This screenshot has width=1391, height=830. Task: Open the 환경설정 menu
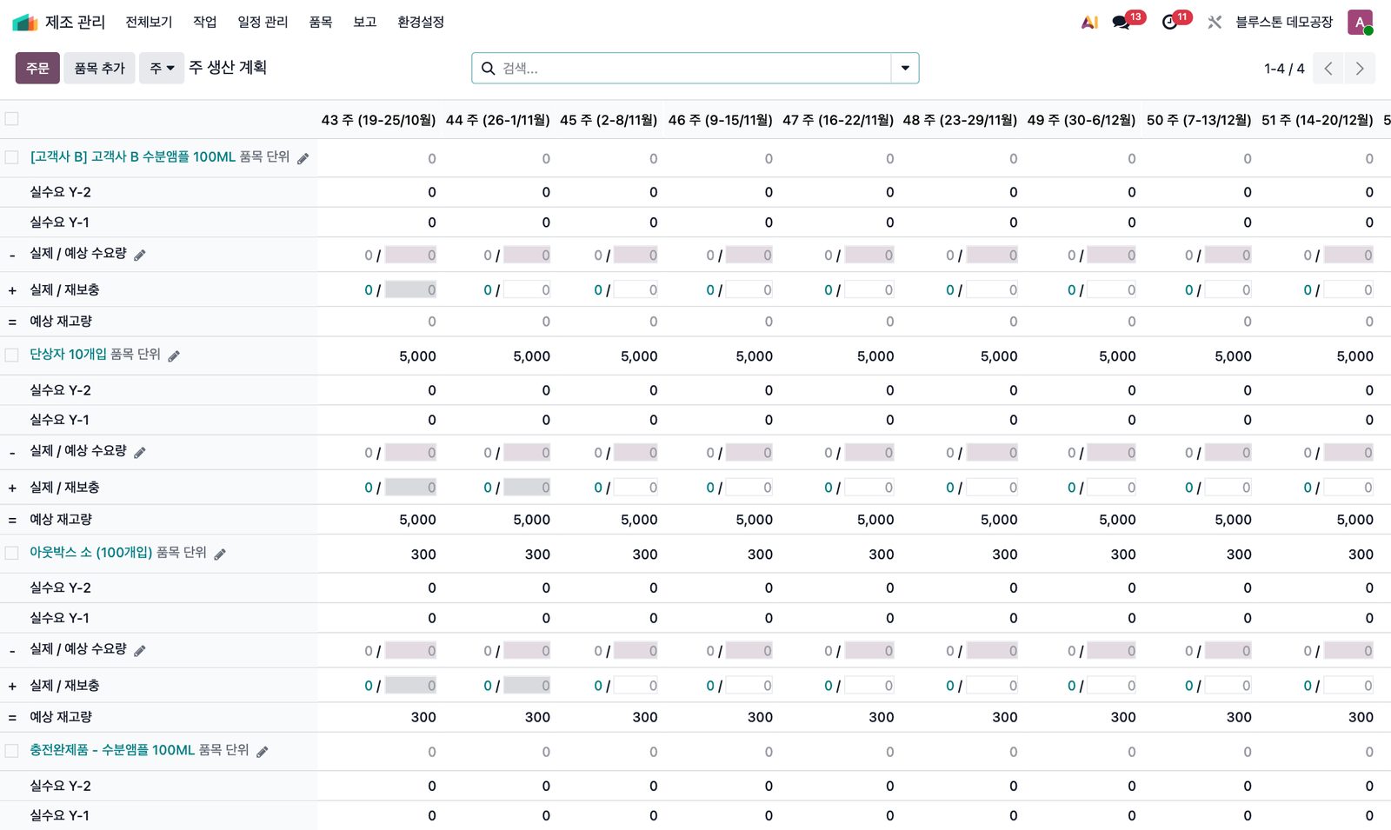click(421, 22)
